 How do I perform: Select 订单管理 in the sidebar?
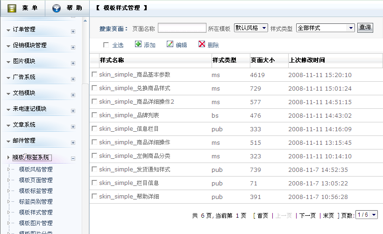24,29
